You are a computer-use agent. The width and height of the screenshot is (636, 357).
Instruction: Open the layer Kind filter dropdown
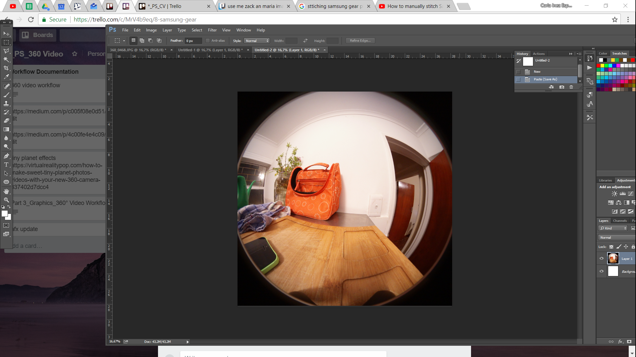tap(613, 228)
